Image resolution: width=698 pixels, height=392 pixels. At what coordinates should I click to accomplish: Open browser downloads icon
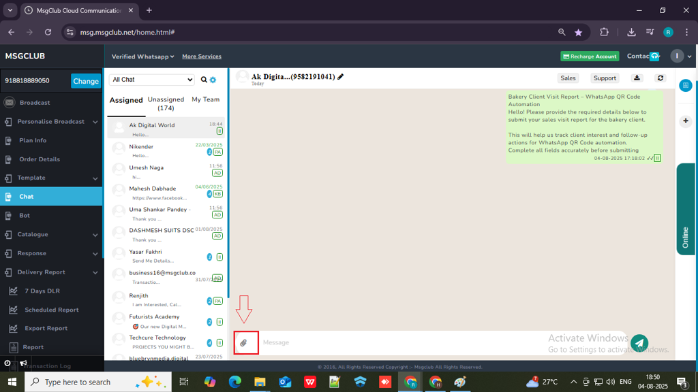pyautogui.click(x=631, y=32)
